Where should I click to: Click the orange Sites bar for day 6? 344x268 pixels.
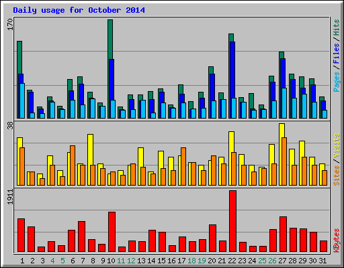tap(73, 165)
